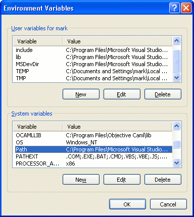This screenshot has height=217, width=194.
Task: Close the Environment Variables dialog
Action: pyautogui.click(x=186, y=8)
